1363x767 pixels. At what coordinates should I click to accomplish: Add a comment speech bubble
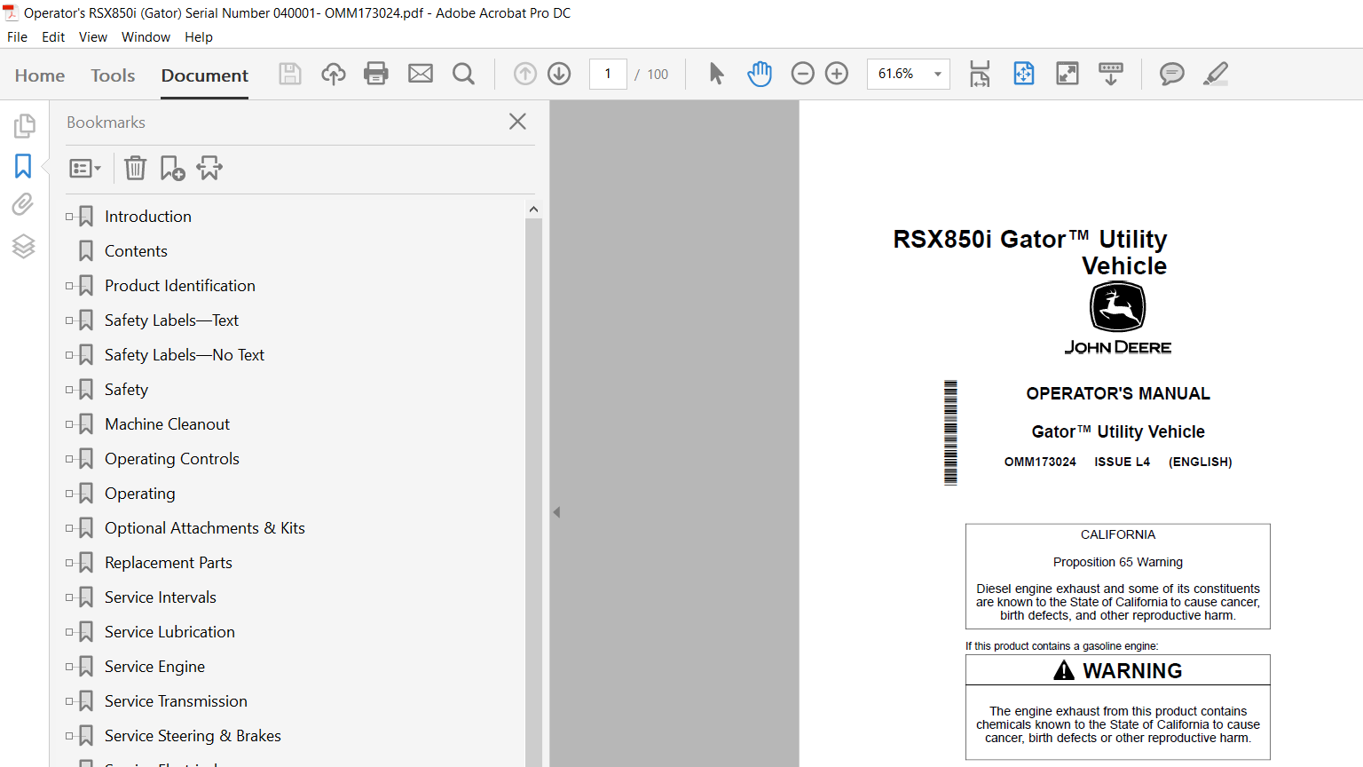1172,74
